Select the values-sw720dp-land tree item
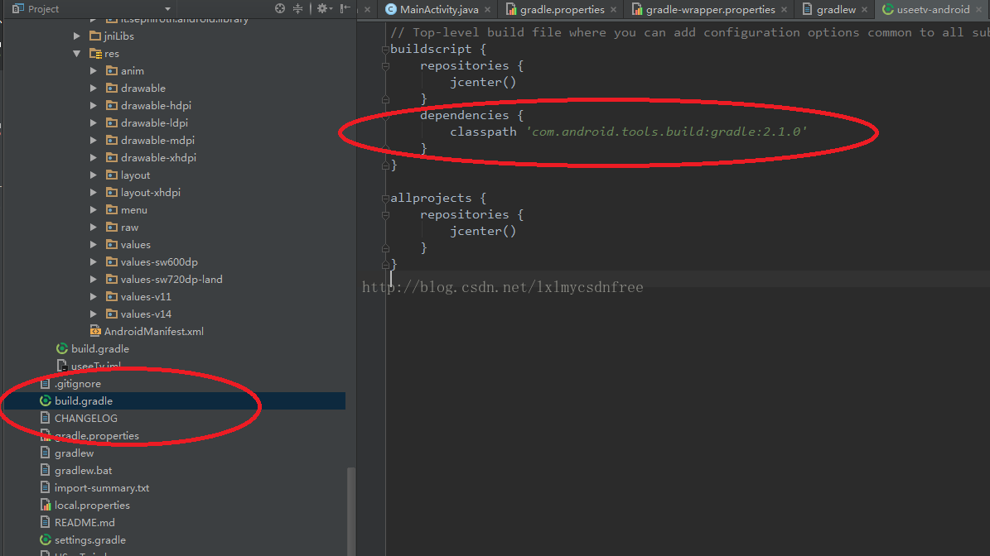This screenshot has width=990, height=556. (171, 280)
